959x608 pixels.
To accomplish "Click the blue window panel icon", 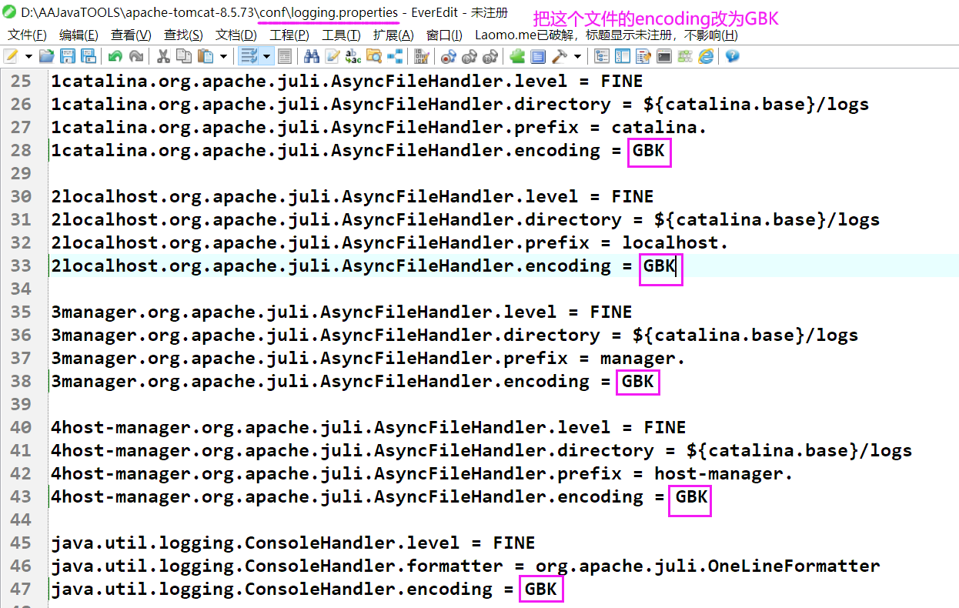I will (x=538, y=56).
